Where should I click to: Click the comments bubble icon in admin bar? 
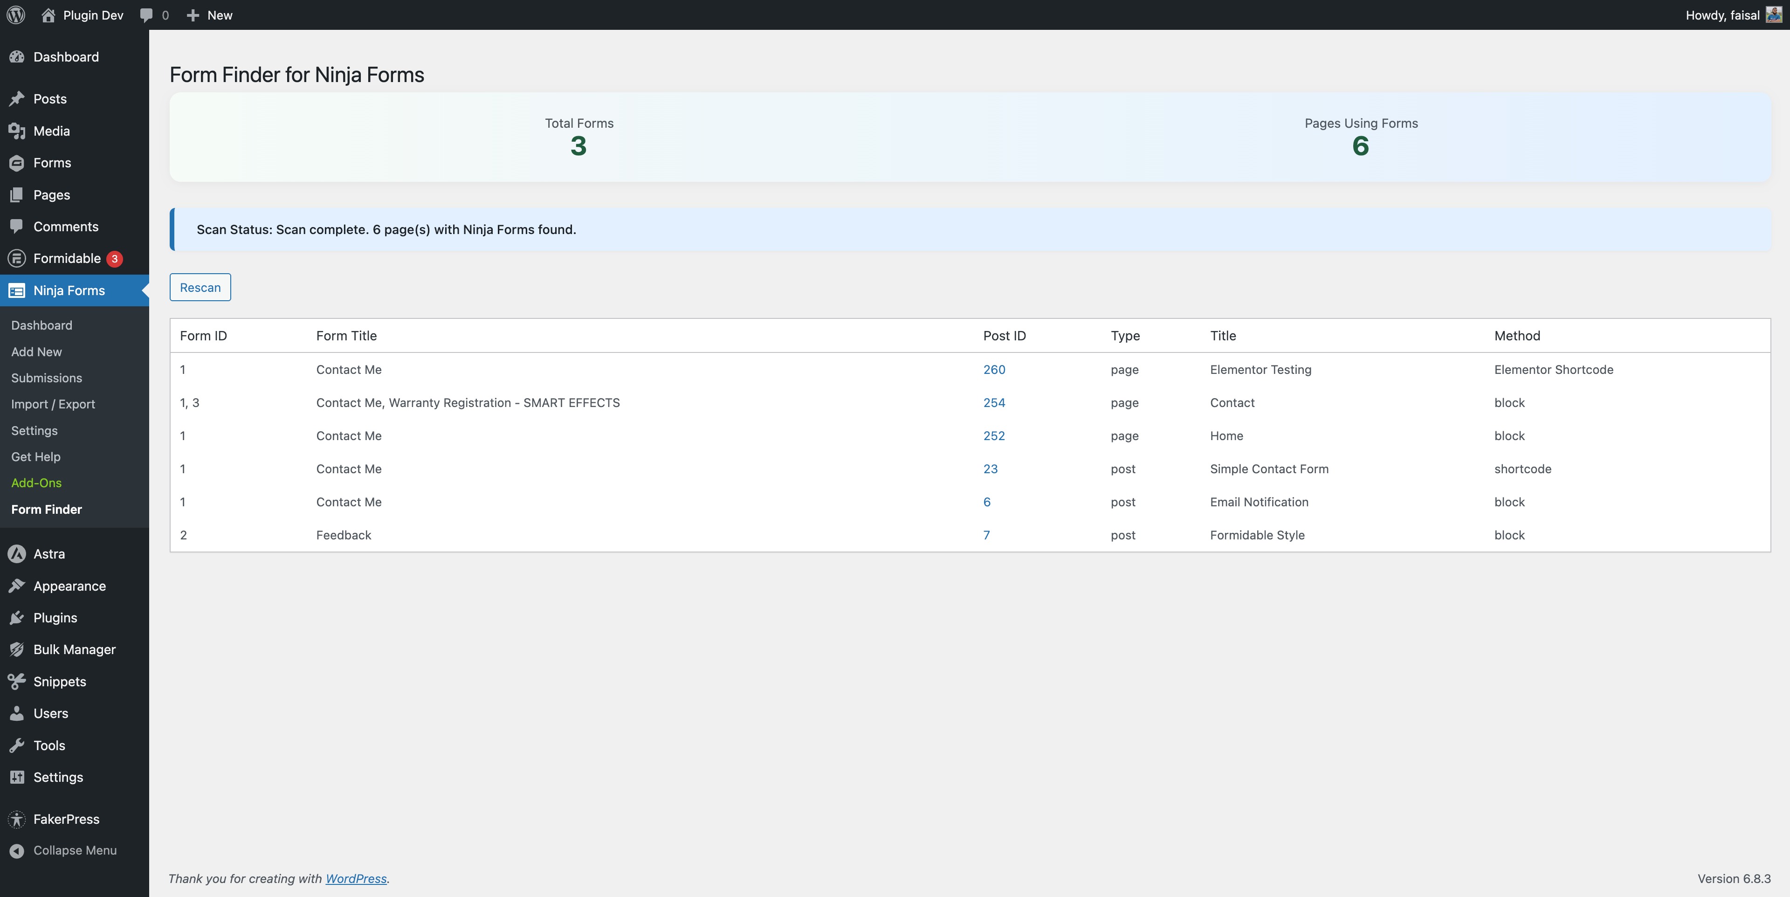[146, 14]
